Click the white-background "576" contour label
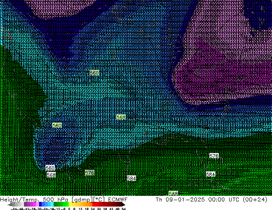Image resolution: width=272 pixels, height=210 pixels. coord(214,156)
